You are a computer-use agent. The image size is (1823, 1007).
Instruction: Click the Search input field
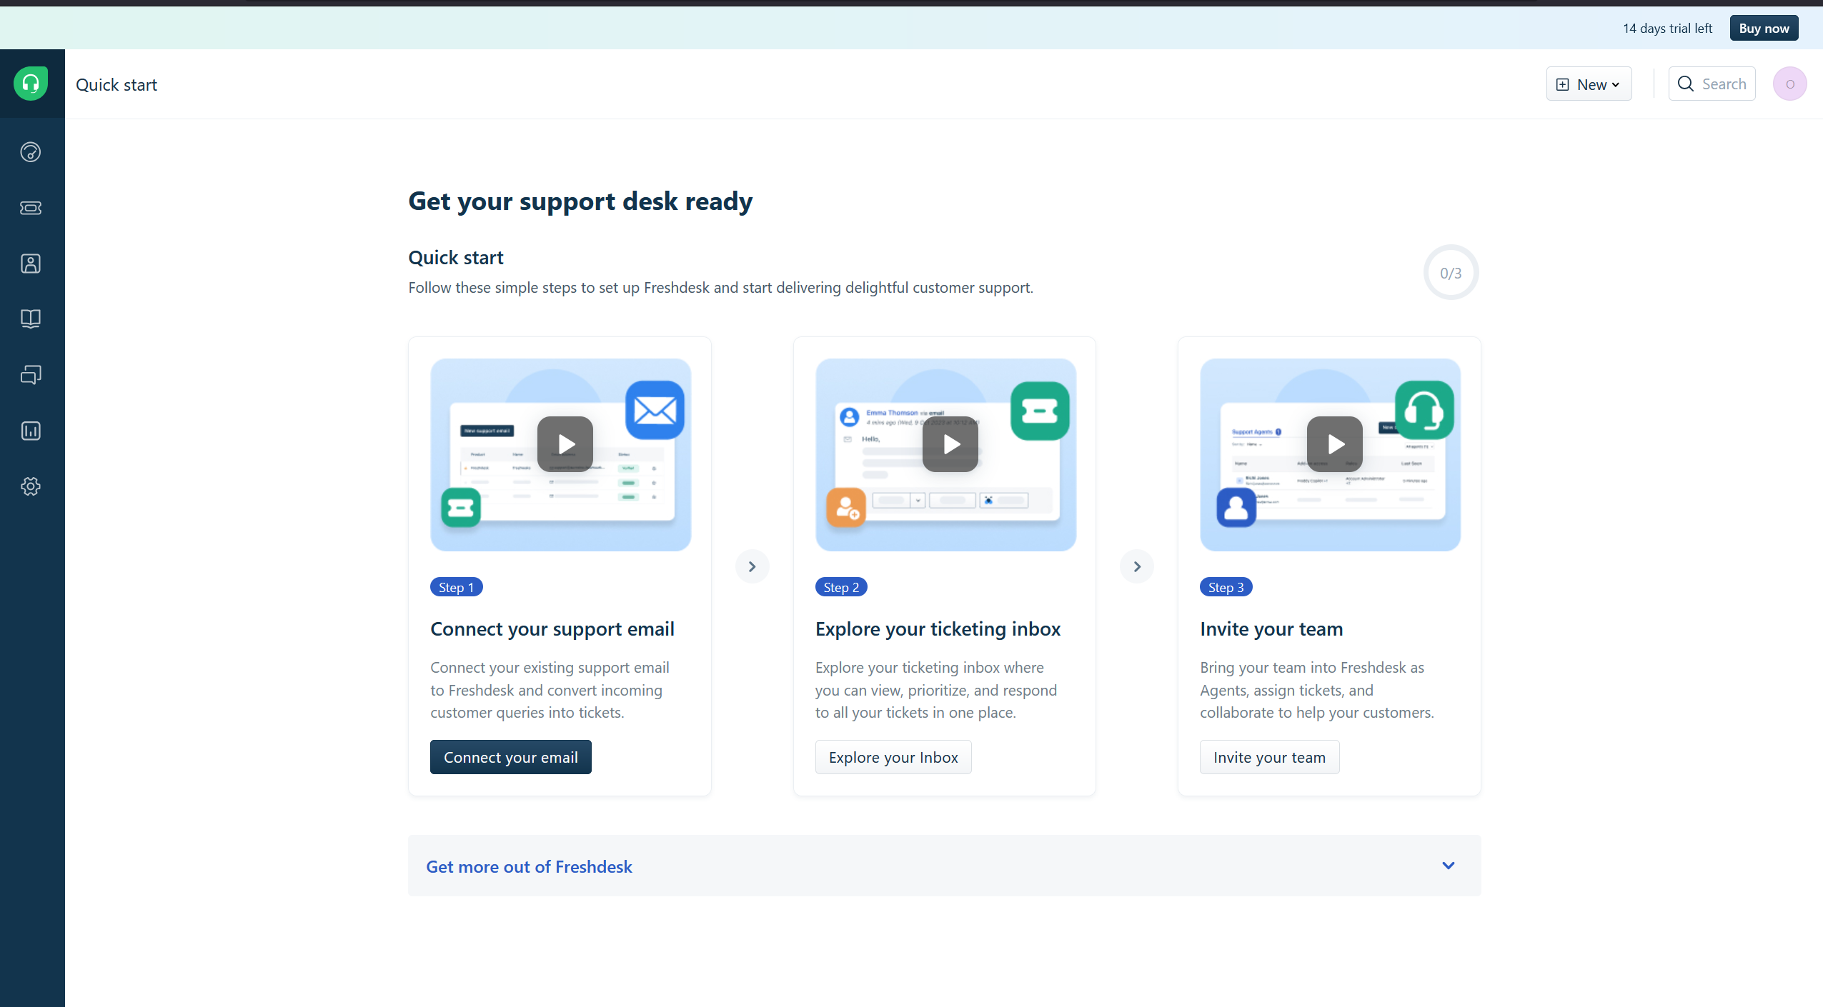pos(1712,84)
